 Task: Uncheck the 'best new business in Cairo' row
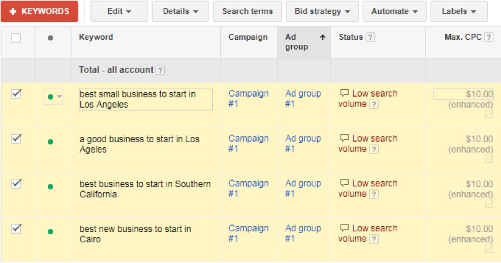pos(16,228)
